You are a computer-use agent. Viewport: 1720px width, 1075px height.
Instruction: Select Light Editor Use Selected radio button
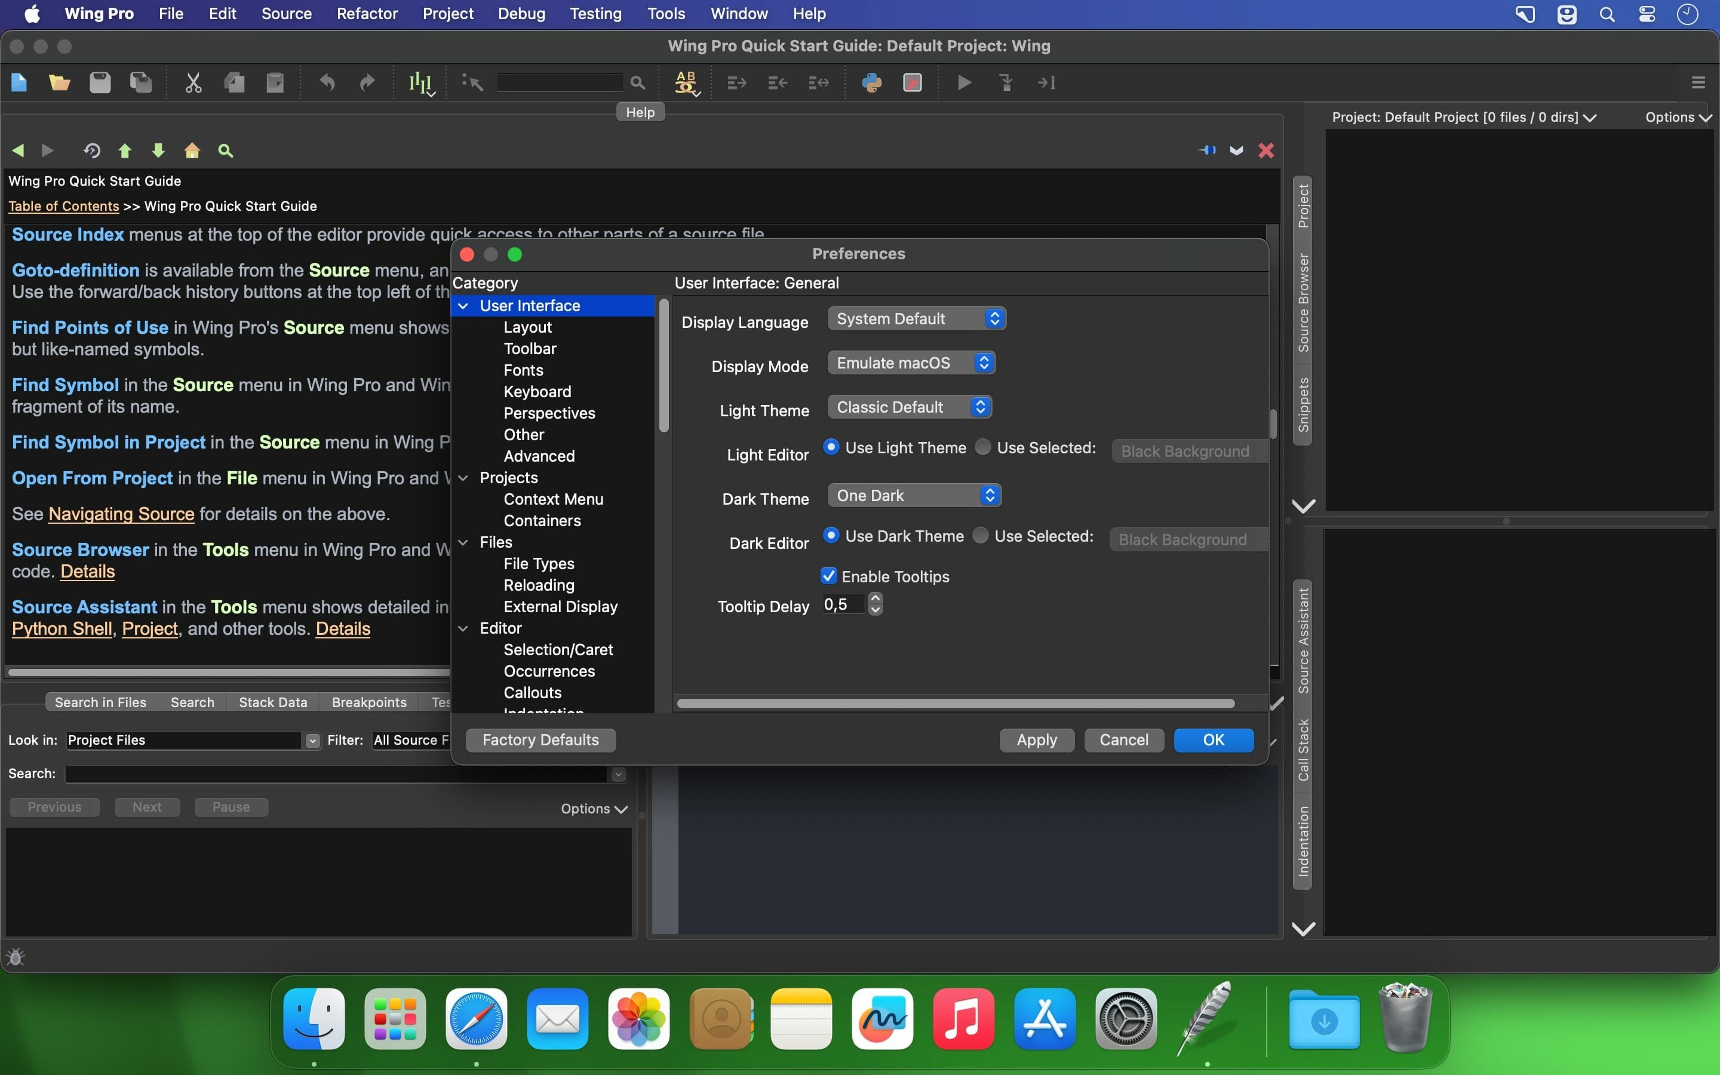point(983,447)
